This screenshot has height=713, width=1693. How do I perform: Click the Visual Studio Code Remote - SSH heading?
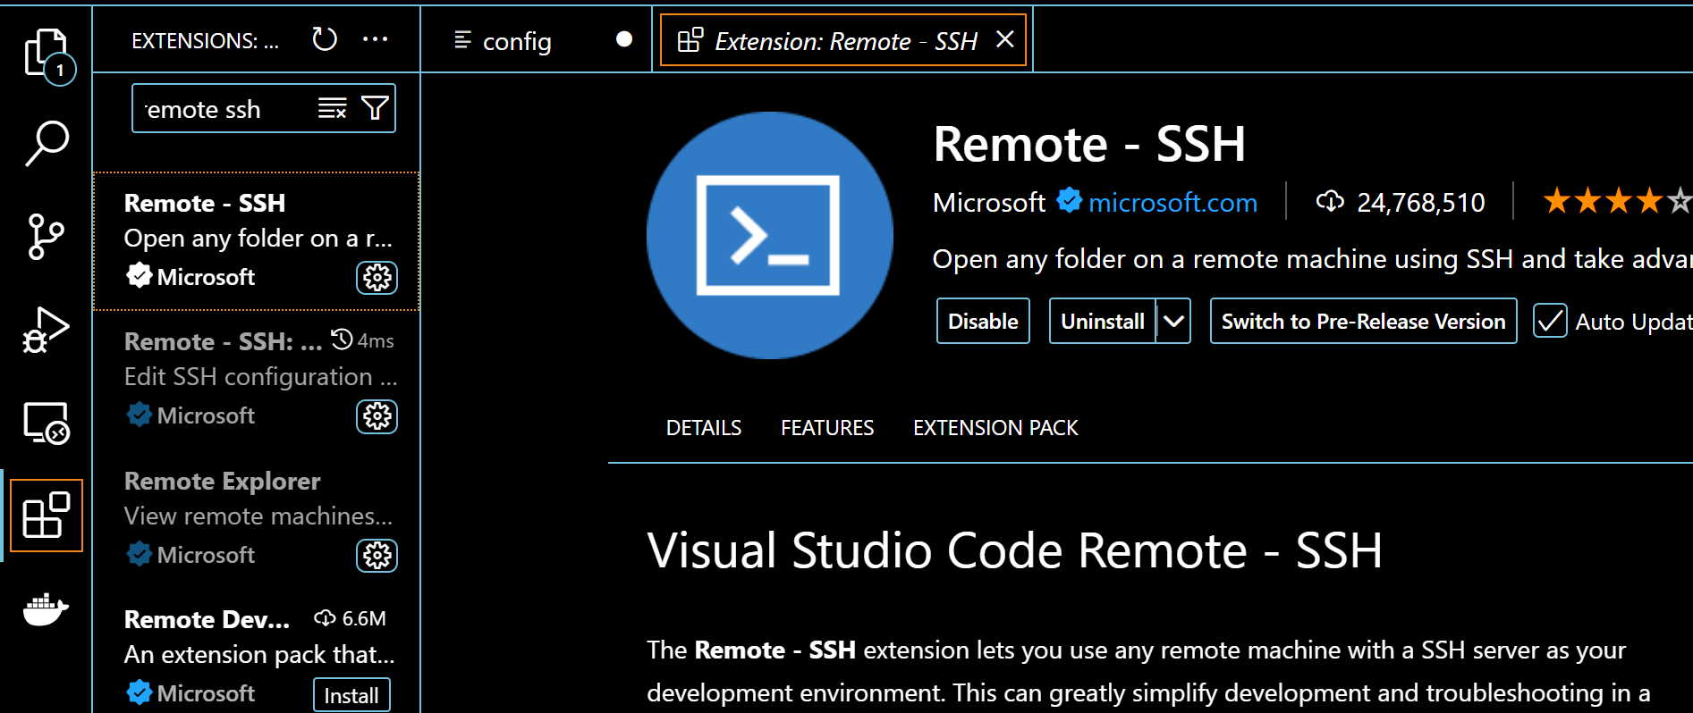1014,550
